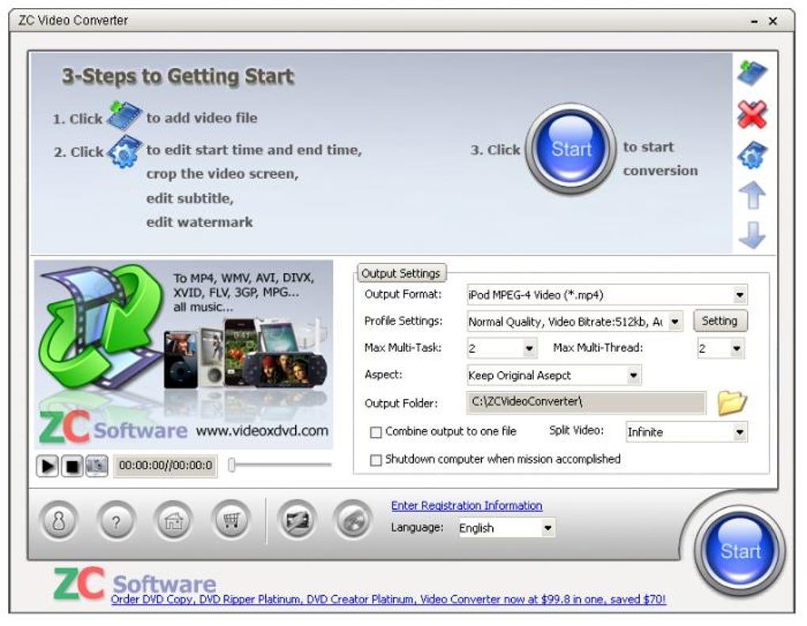This screenshot has width=807, height=626.
Task: Click the Order DVD Copy promotional link
Action: tap(388, 599)
